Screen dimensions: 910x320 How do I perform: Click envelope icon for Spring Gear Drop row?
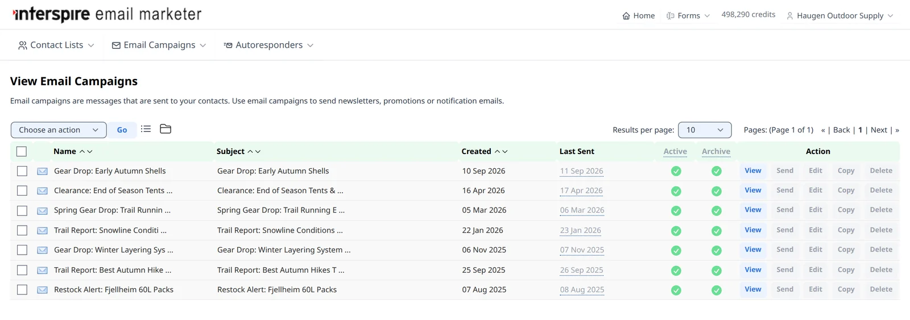[42, 211]
